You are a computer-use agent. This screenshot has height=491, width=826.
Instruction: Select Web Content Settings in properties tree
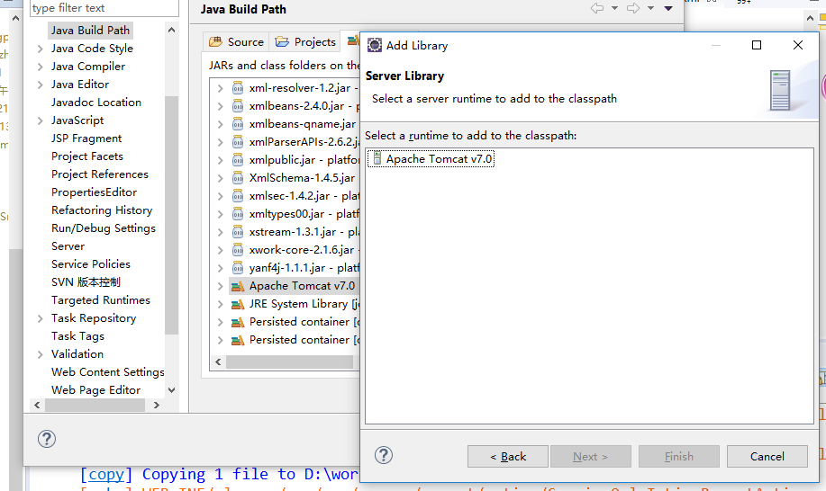tap(107, 372)
